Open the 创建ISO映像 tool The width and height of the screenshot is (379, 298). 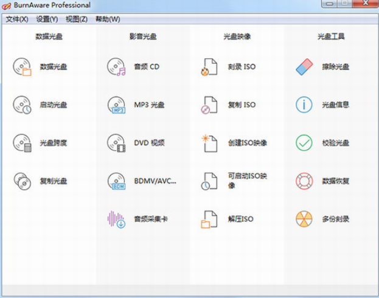209,143
